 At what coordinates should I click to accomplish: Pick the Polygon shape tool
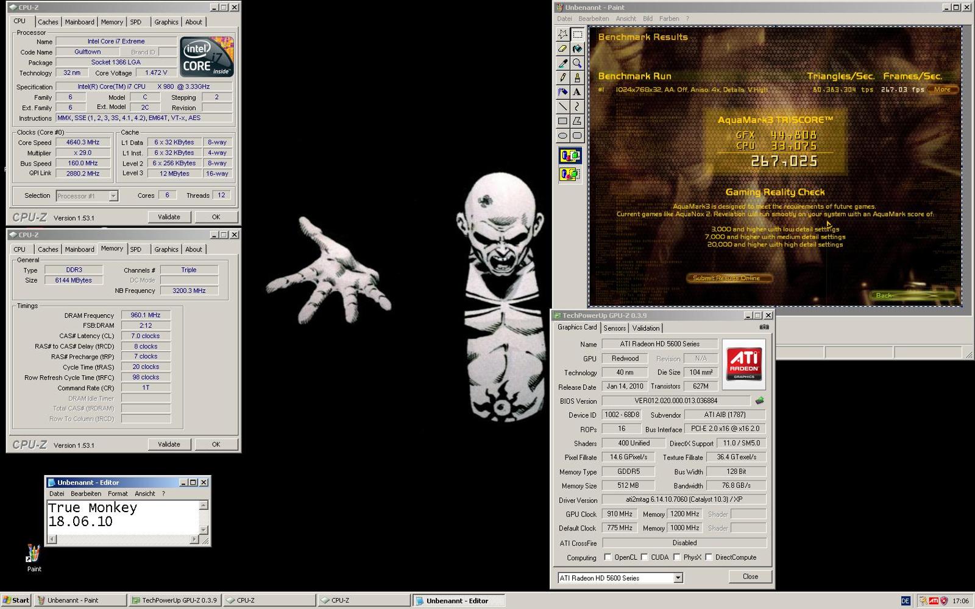click(x=577, y=121)
